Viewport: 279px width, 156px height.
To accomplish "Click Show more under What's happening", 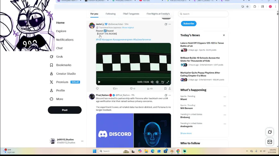I will pos(186,133).
